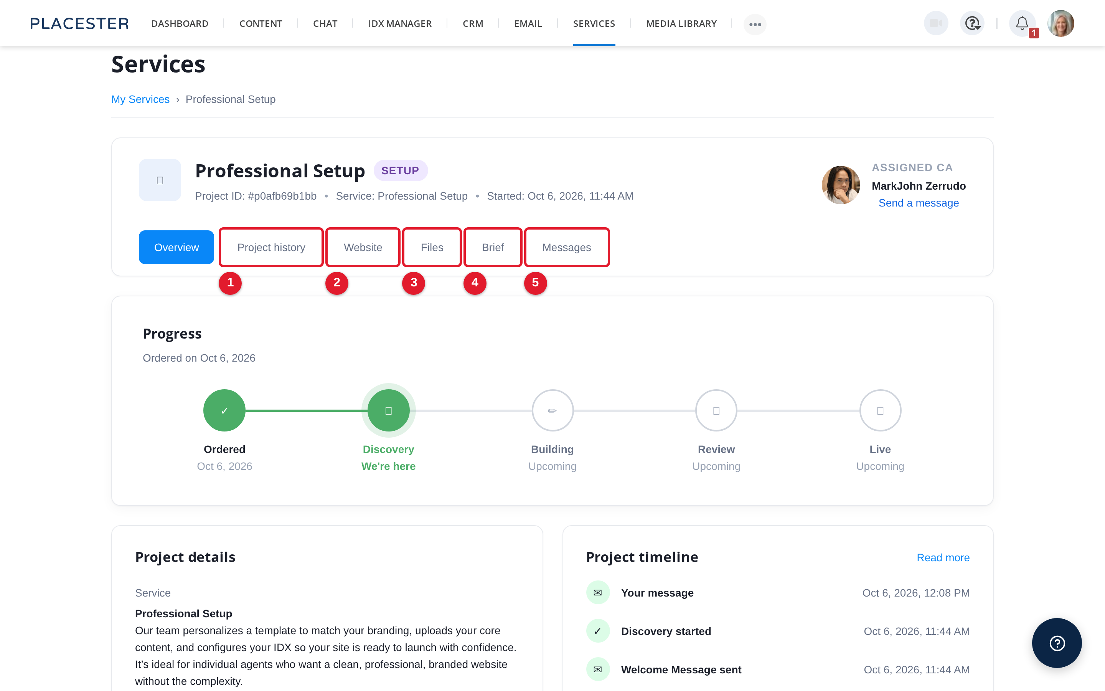Click envelope icon beside Your message
This screenshot has width=1105, height=691.
[x=598, y=593]
